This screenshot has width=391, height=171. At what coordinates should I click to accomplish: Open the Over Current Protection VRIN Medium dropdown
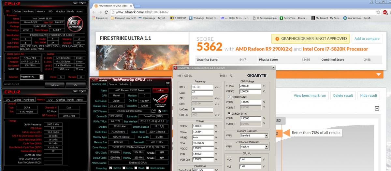(254, 147)
